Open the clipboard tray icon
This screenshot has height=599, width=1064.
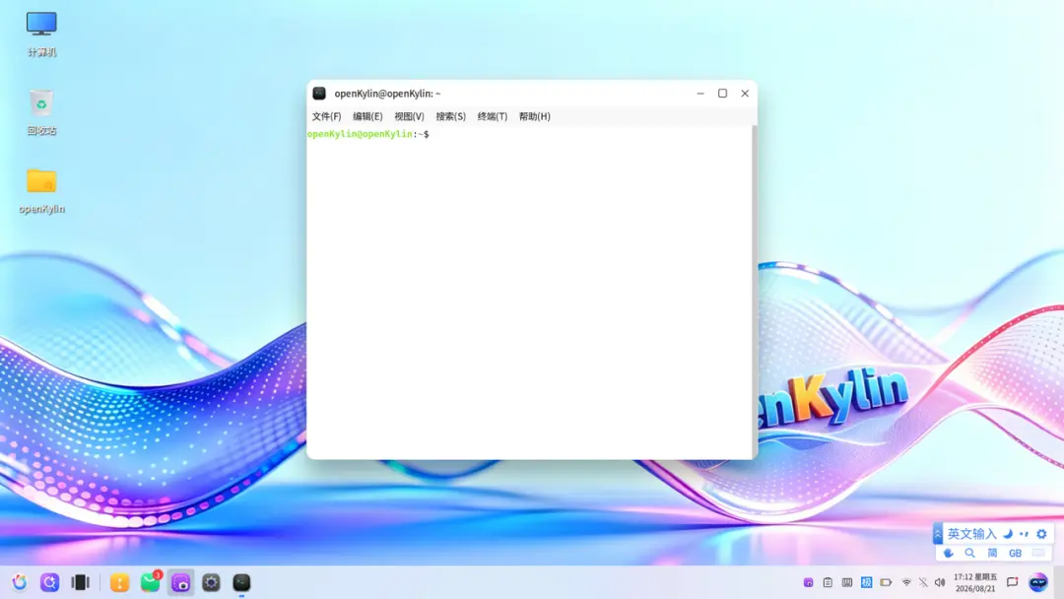tap(828, 582)
